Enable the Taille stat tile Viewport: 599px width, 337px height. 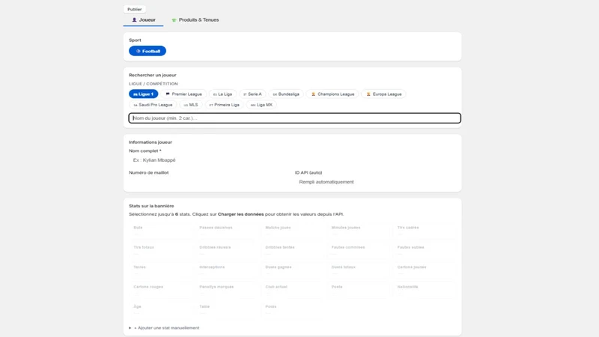pos(226,310)
